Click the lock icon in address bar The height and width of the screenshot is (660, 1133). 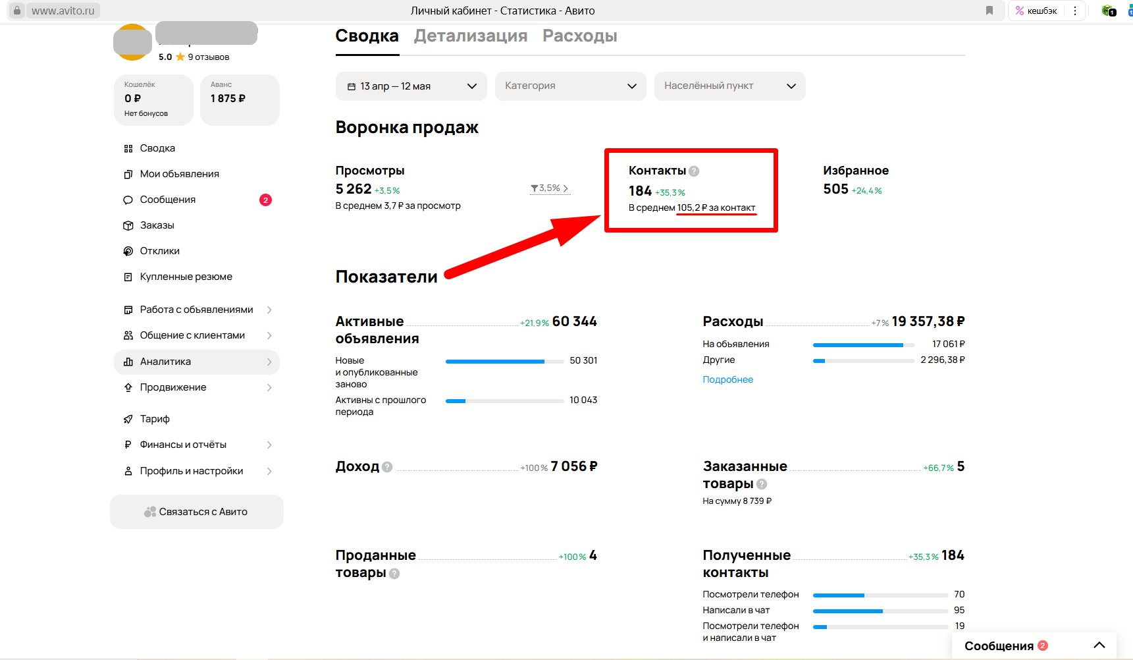coord(17,11)
